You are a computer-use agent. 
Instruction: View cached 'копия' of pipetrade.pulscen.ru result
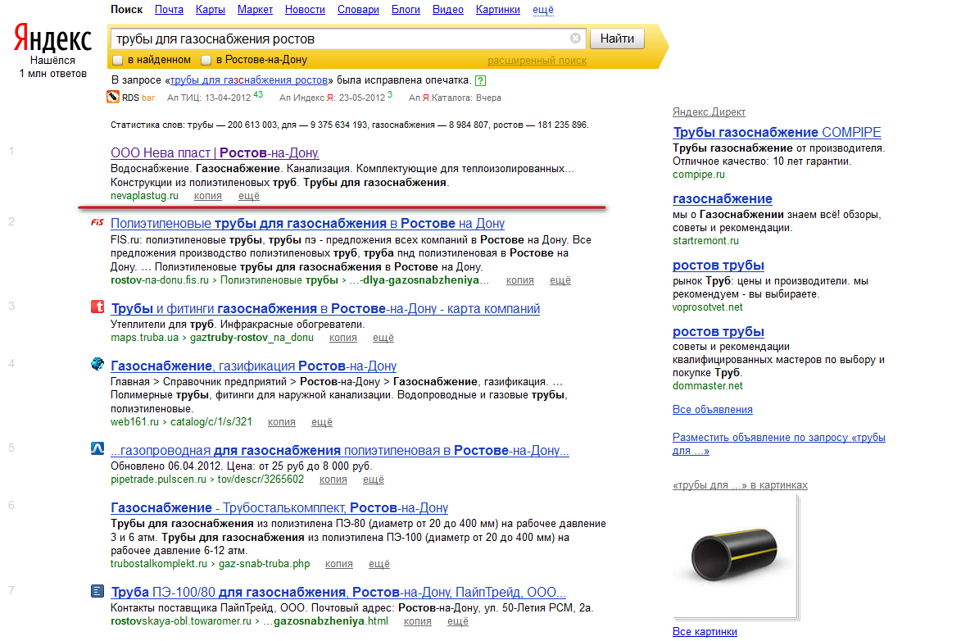[333, 480]
